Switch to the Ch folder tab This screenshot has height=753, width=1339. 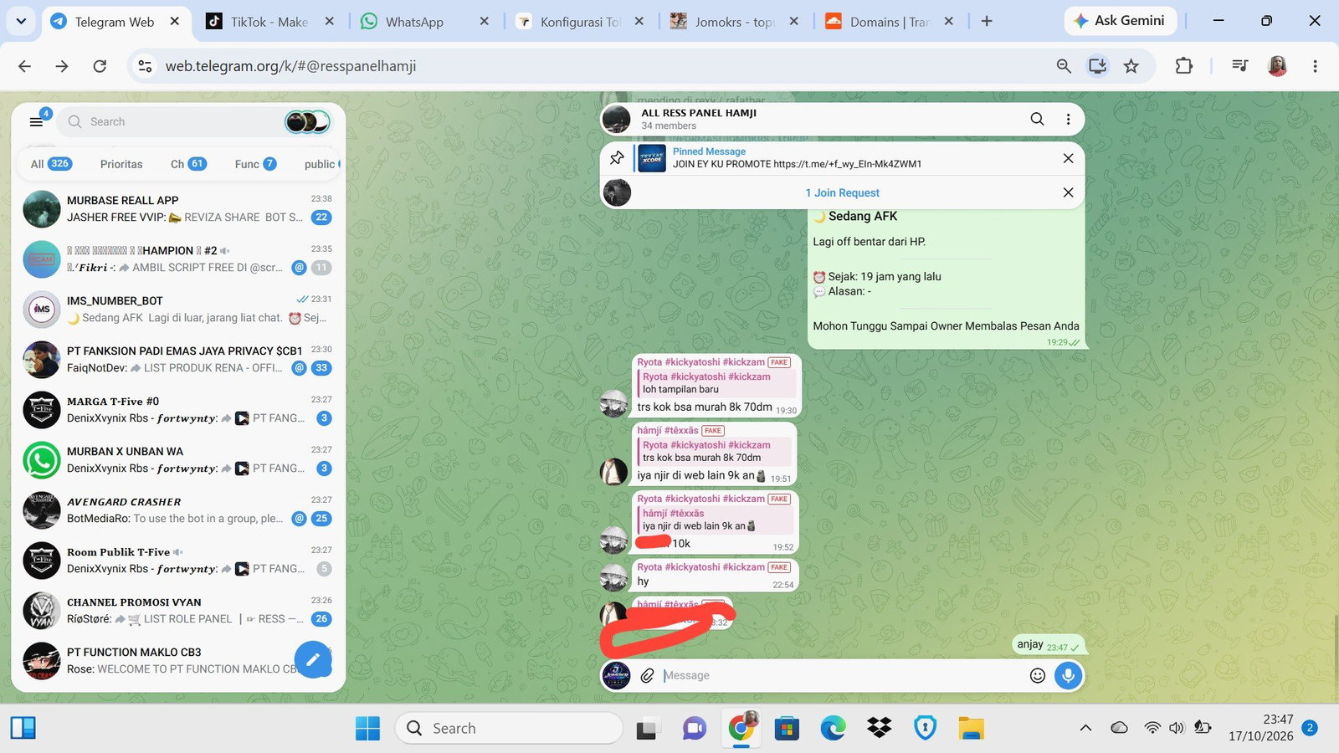(188, 164)
